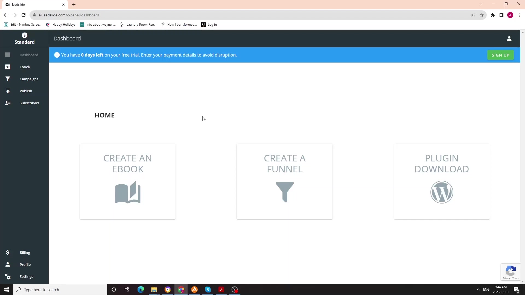Open Chrome side panel icon
Screen dimensions: 525x295
pyautogui.click(x=501, y=15)
